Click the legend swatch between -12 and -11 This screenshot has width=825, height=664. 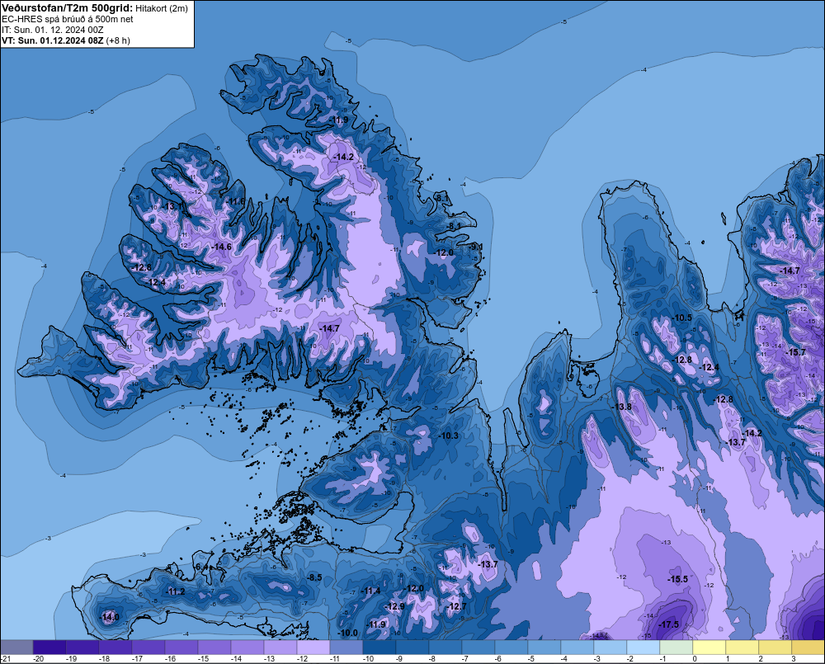coord(313,647)
